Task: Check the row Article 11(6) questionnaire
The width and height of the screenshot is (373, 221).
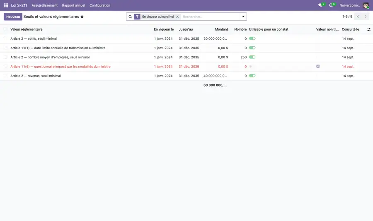Action: pyautogui.click(x=5, y=67)
